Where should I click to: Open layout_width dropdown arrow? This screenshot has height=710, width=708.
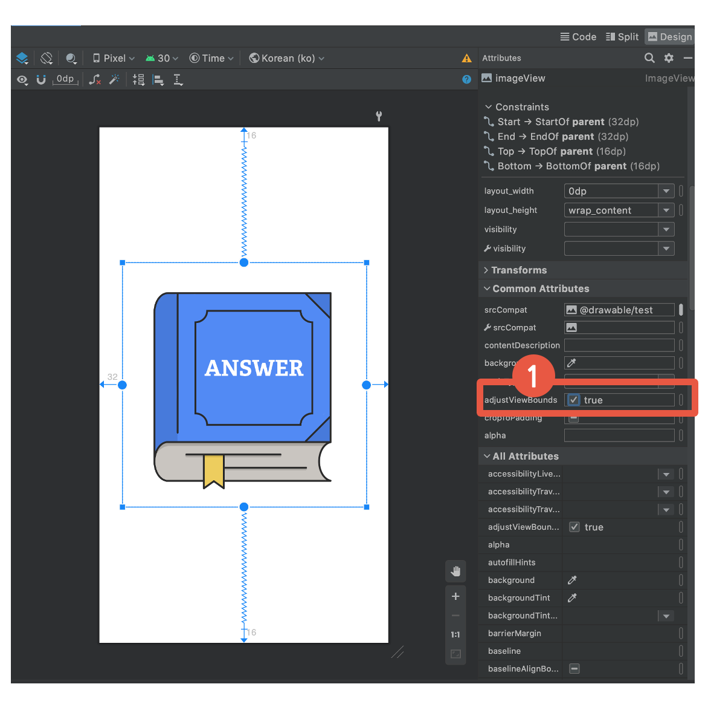[x=666, y=191]
